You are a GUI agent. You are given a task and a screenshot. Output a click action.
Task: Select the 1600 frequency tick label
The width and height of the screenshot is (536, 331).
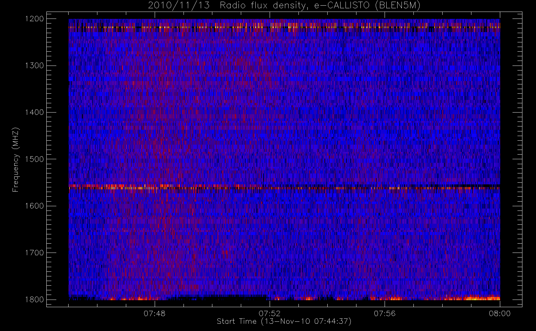(34, 206)
